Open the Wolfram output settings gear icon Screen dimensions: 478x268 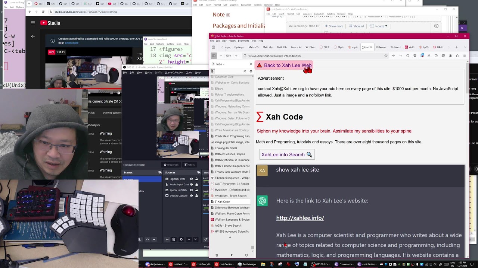(x=436, y=26)
